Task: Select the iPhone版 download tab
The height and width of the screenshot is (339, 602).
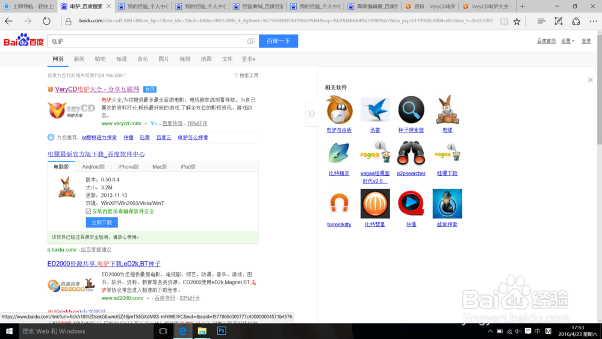Action: click(x=128, y=167)
